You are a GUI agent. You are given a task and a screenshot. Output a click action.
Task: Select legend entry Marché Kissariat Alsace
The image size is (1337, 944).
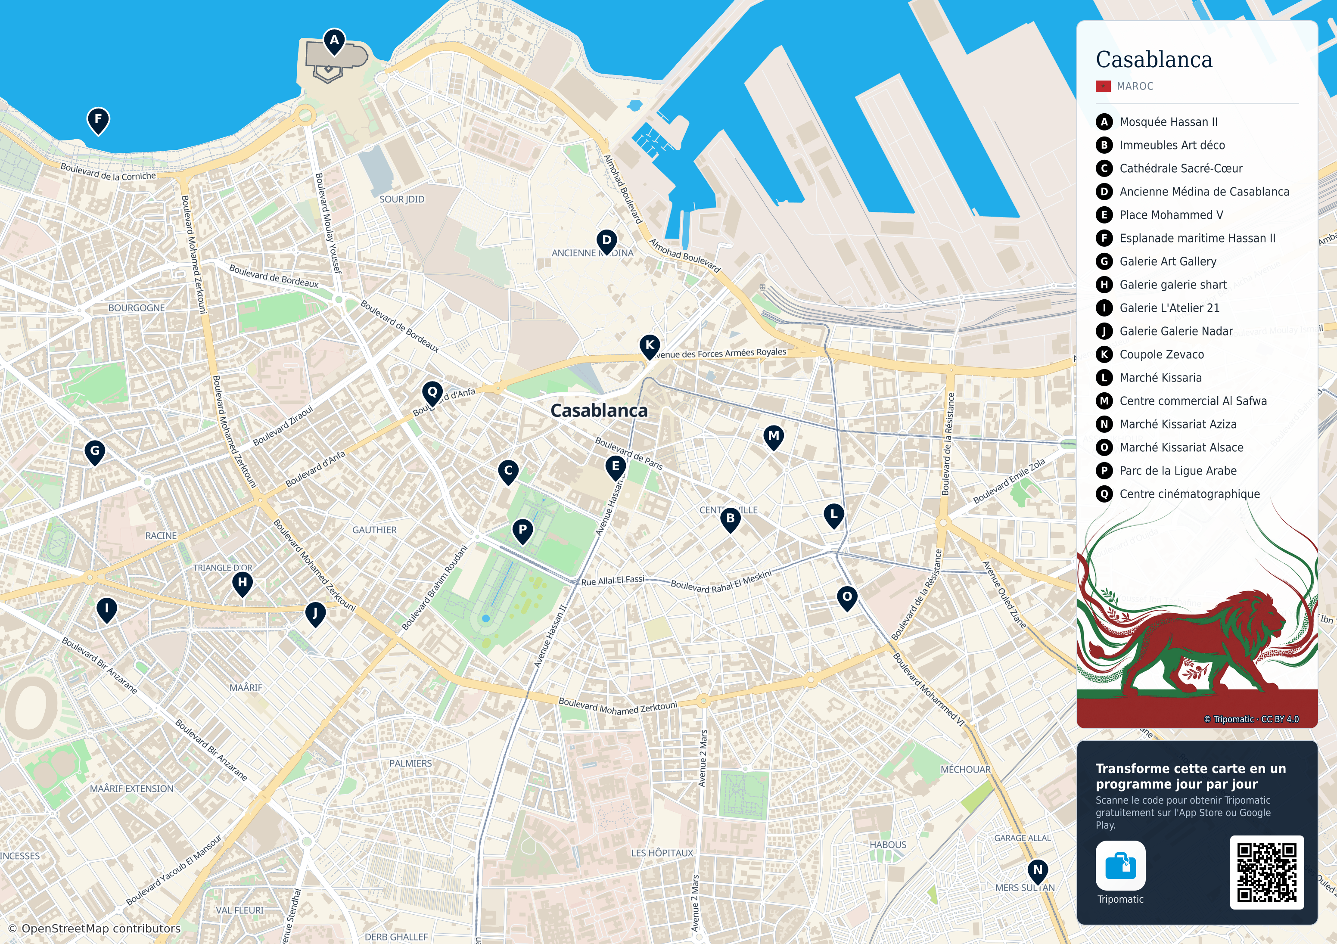pos(1170,448)
